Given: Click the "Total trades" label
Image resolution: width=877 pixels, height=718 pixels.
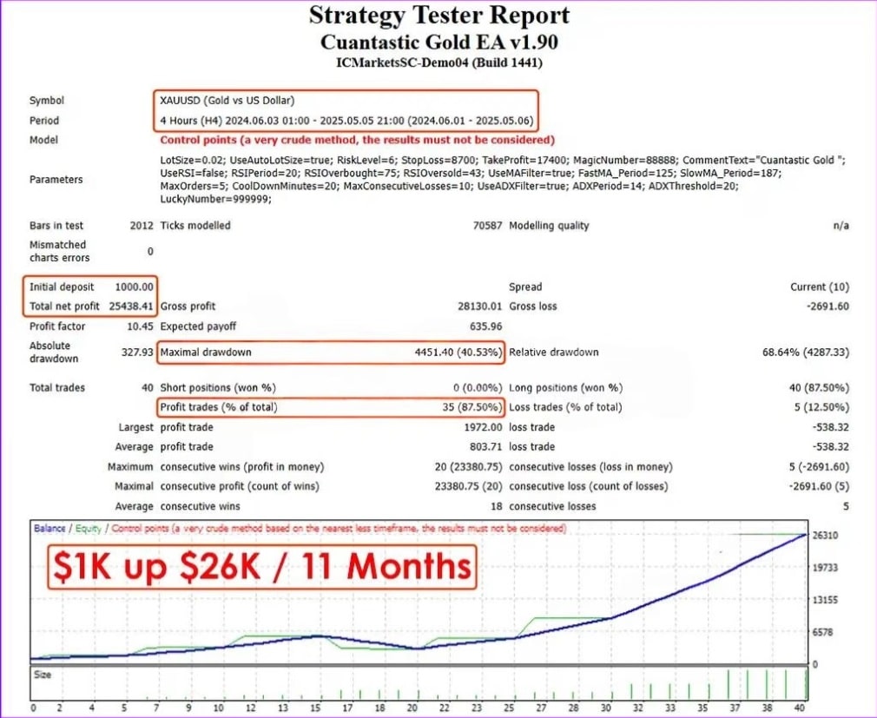Looking at the screenshot, I should click(x=57, y=388).
